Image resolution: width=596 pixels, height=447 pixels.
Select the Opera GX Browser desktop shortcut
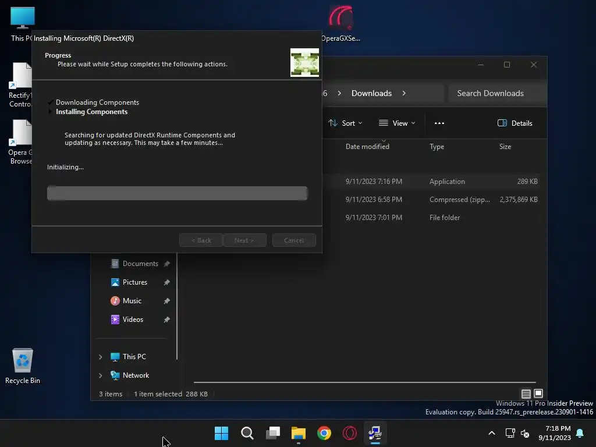[20, 142]
